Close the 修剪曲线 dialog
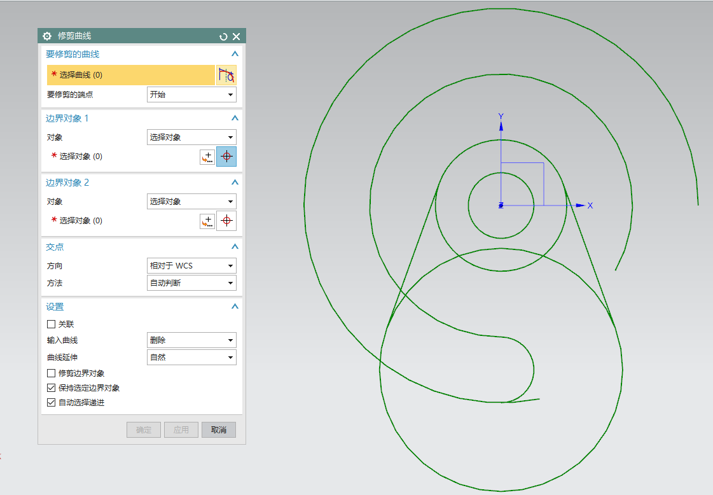Screen dimensions: 713x495 (237, 36)
